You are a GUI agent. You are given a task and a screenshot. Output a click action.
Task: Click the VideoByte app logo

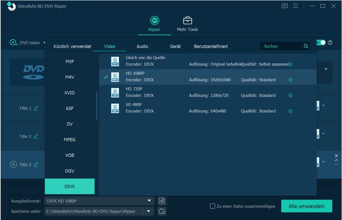tap(11, 6)
